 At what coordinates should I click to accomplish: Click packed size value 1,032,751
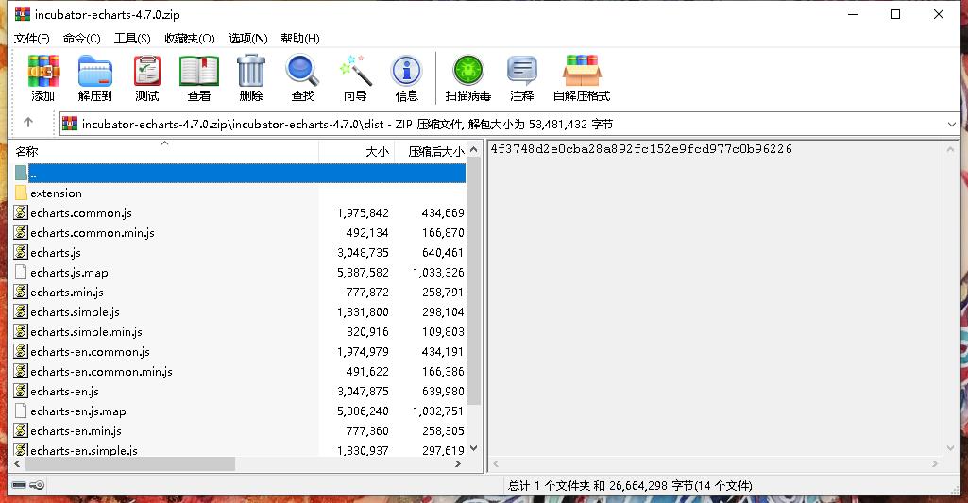coord(439,411)
